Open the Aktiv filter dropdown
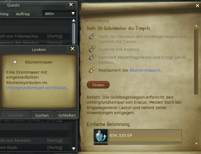 tap(60, 13)
